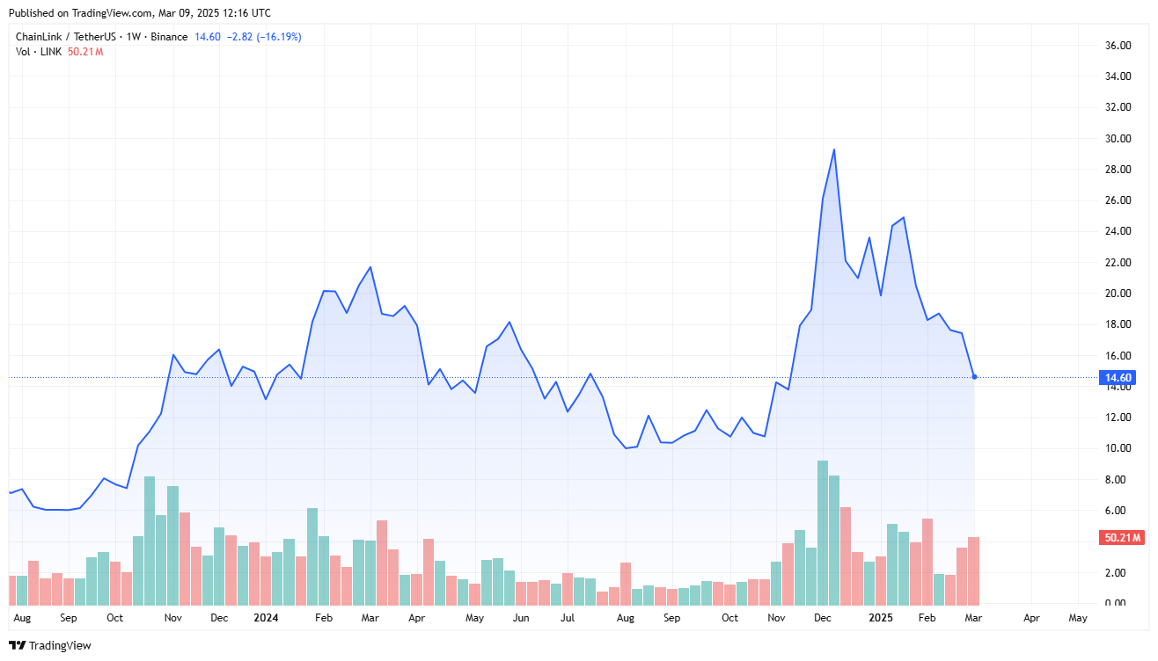The image size is (1158, 661).
Task: Click the 12.00 price axis label
Action: pyautogui.click(x=1118, y=418)
